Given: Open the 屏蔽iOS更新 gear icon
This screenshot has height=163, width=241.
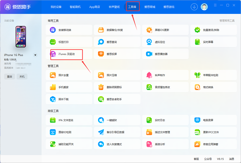Looking at the screenshot, I should pos(149,30).
